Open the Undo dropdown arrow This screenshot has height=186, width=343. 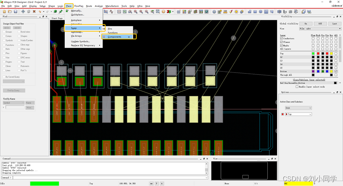pyautogui.click(x=44, y=12)
